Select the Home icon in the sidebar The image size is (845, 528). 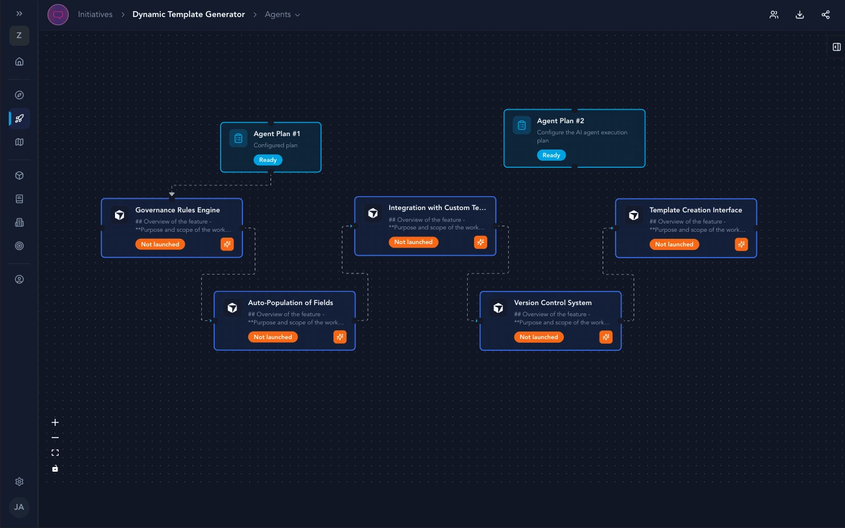click(19, 62)
